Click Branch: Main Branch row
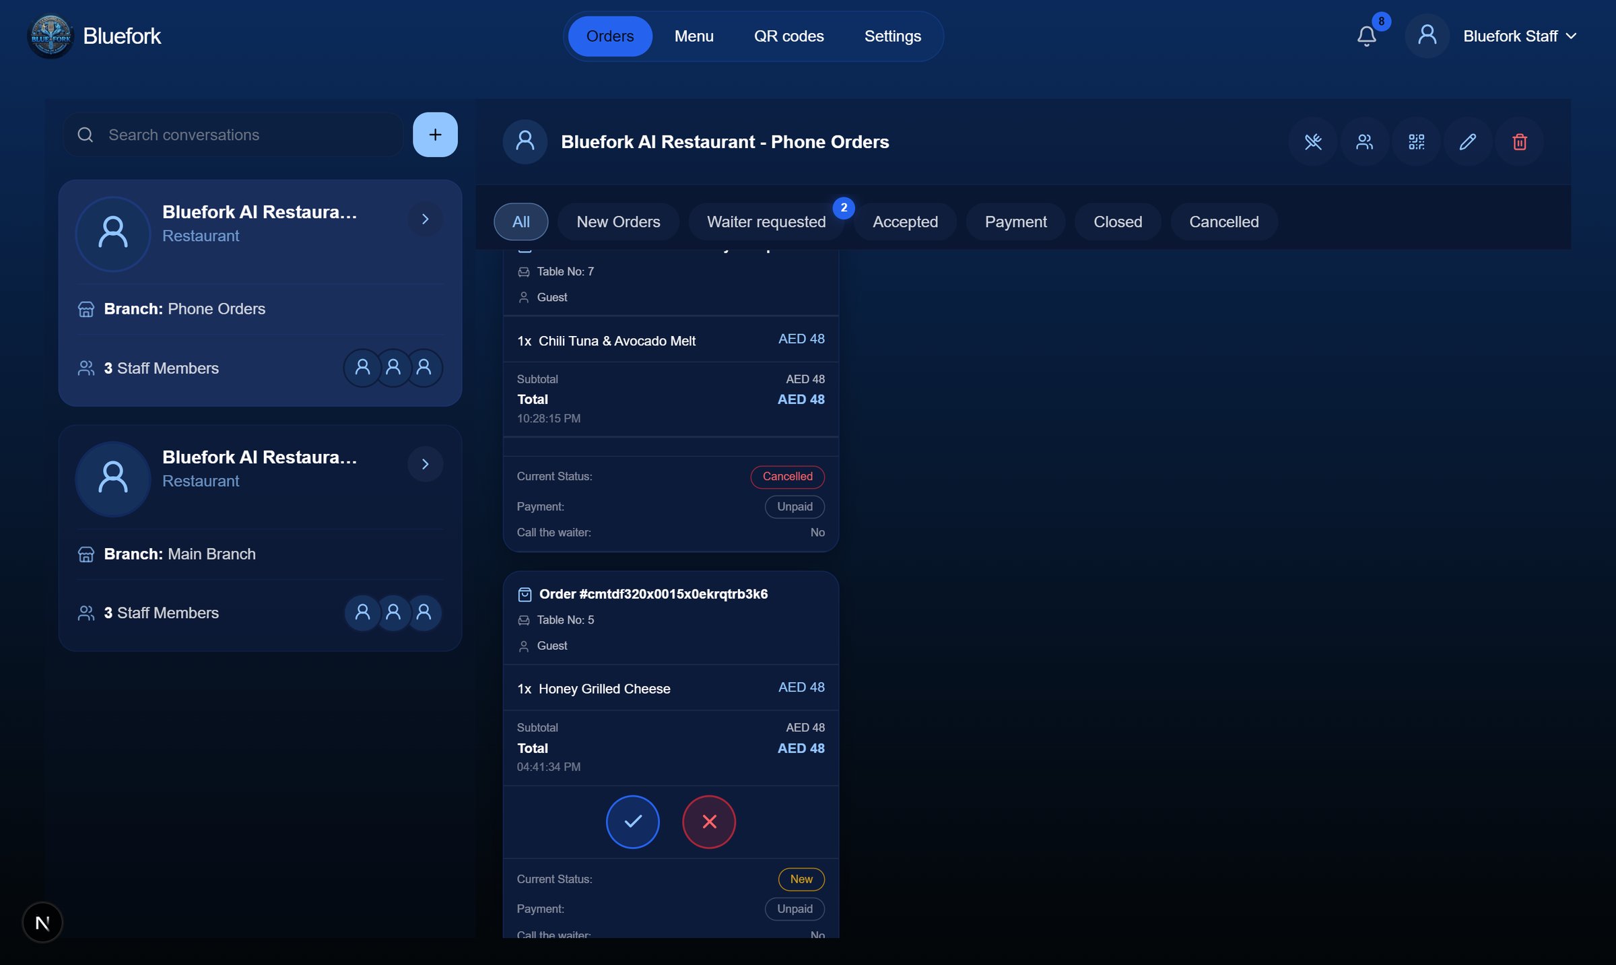The image size is (1616, 965). (260, 554)
